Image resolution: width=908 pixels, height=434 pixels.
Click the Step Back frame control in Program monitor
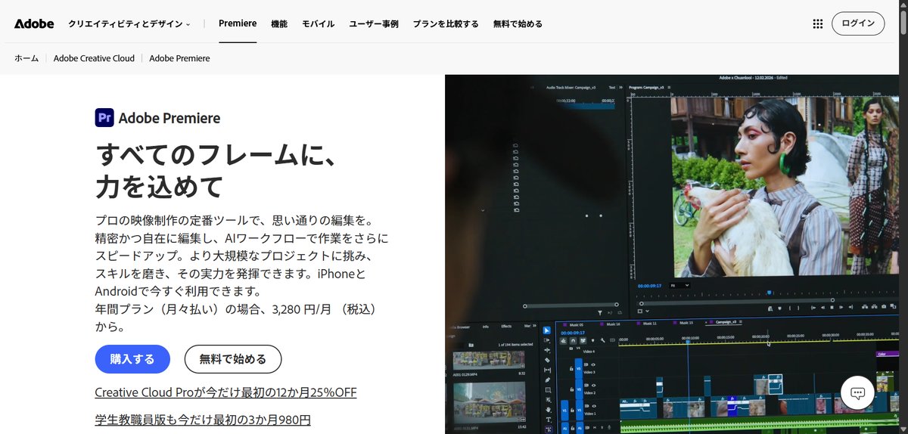pyautogui.click(x=822, y=307)
